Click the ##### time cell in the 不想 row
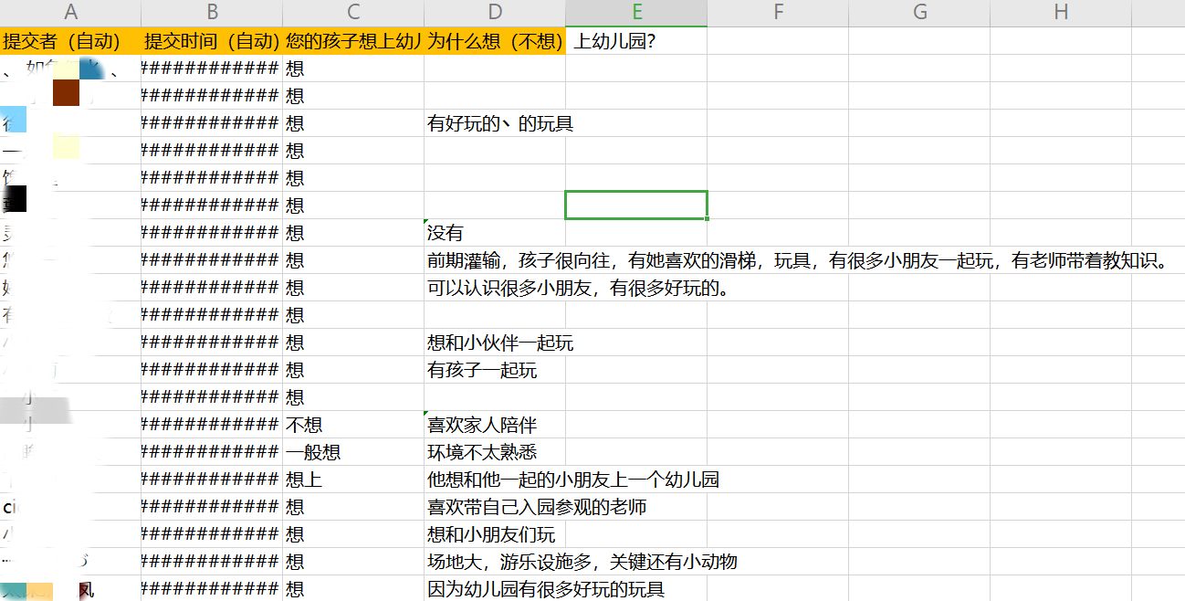The image size is (1185, 601). (212, 425)
